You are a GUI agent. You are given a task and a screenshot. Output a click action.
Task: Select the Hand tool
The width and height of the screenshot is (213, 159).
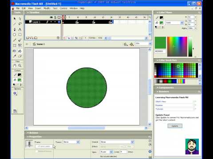pyautogui.click(x=15, y=65)
